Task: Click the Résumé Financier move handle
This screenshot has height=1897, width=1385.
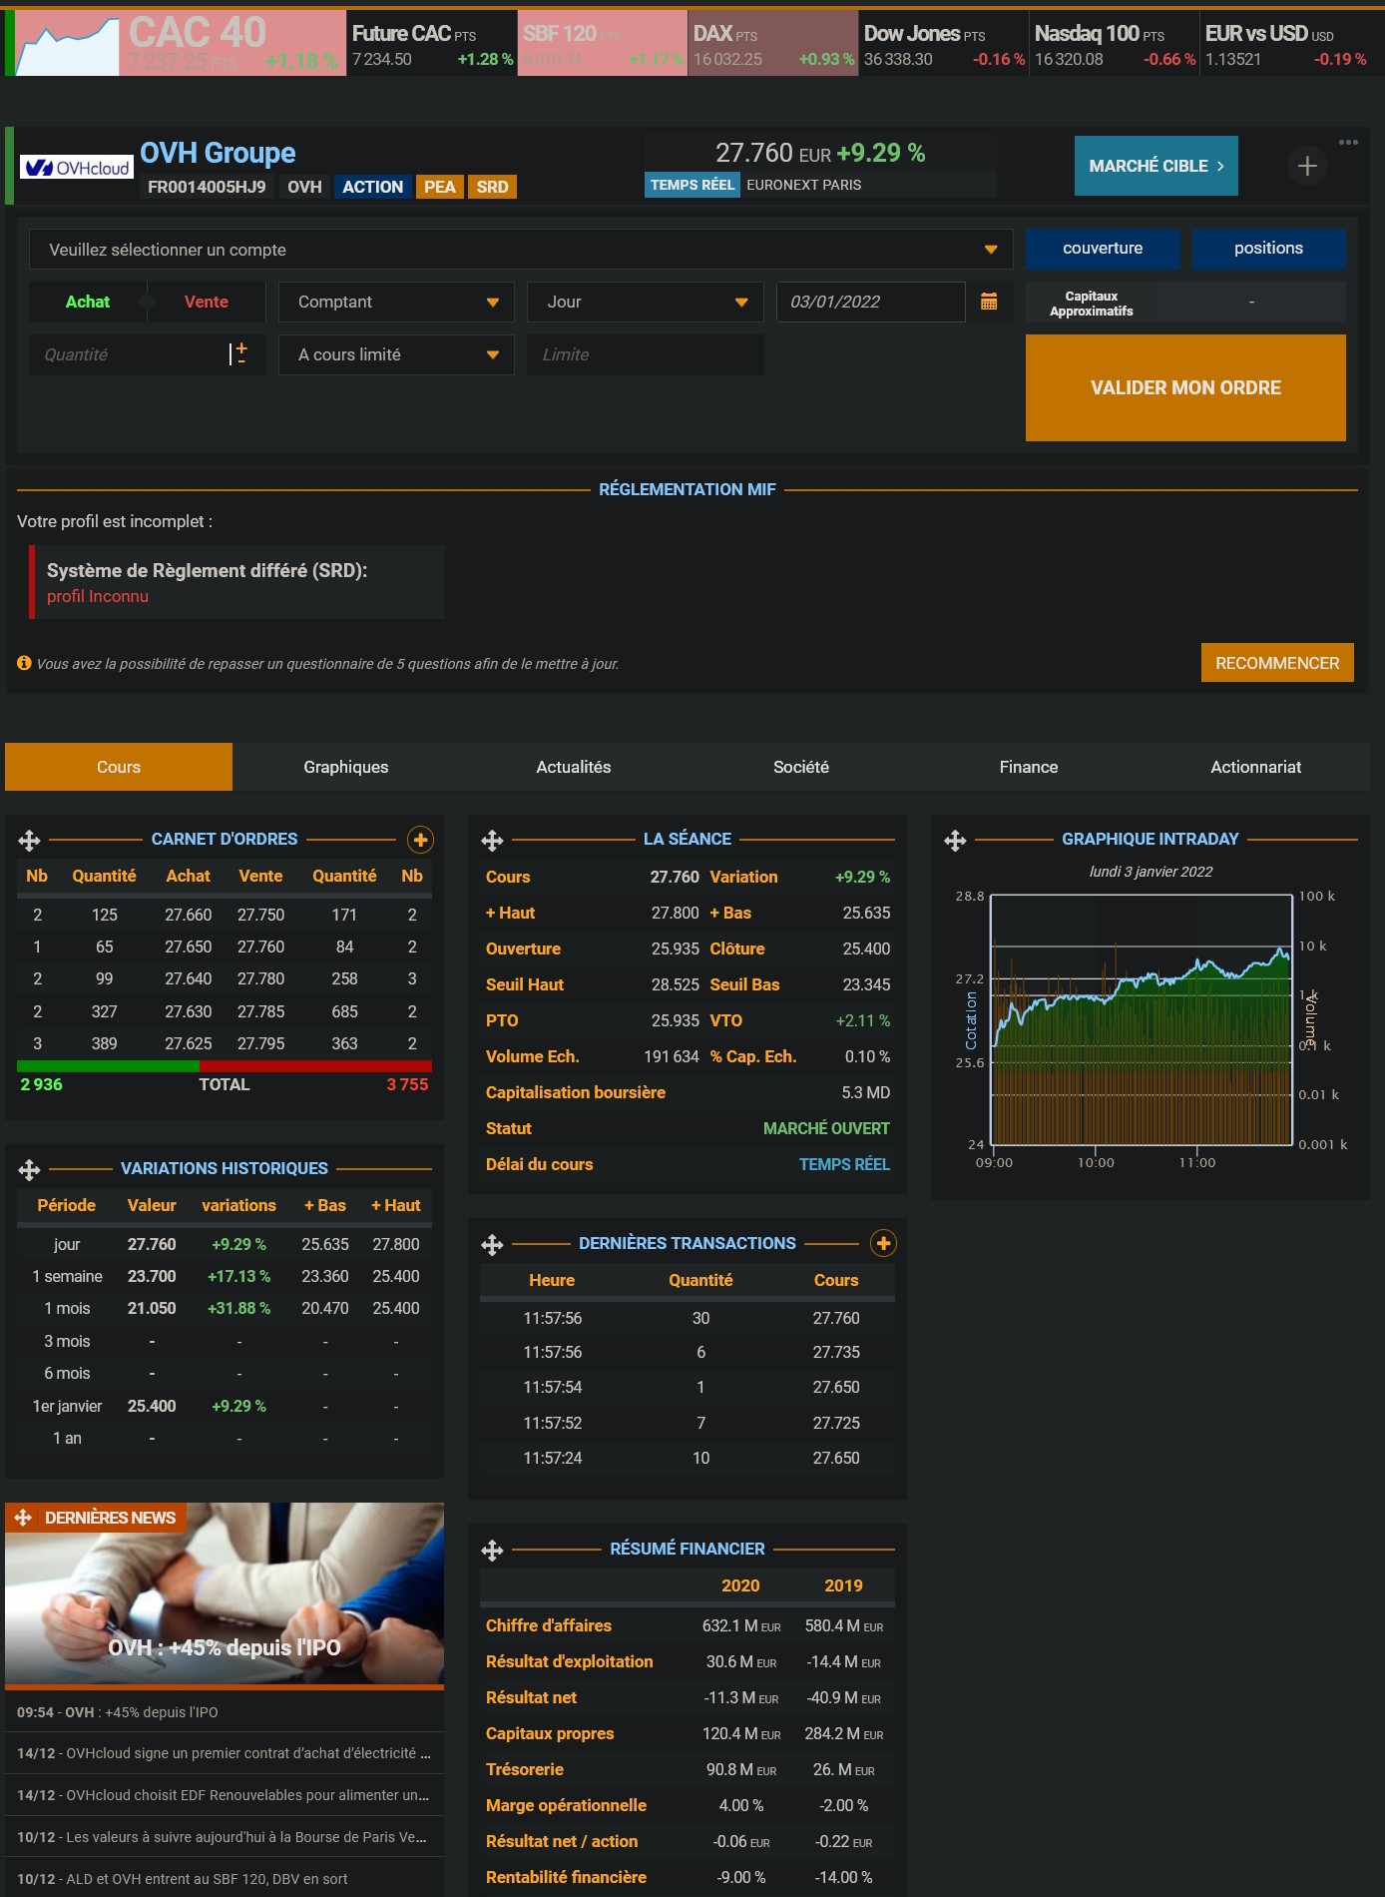Action: [x=492, y=1551]
